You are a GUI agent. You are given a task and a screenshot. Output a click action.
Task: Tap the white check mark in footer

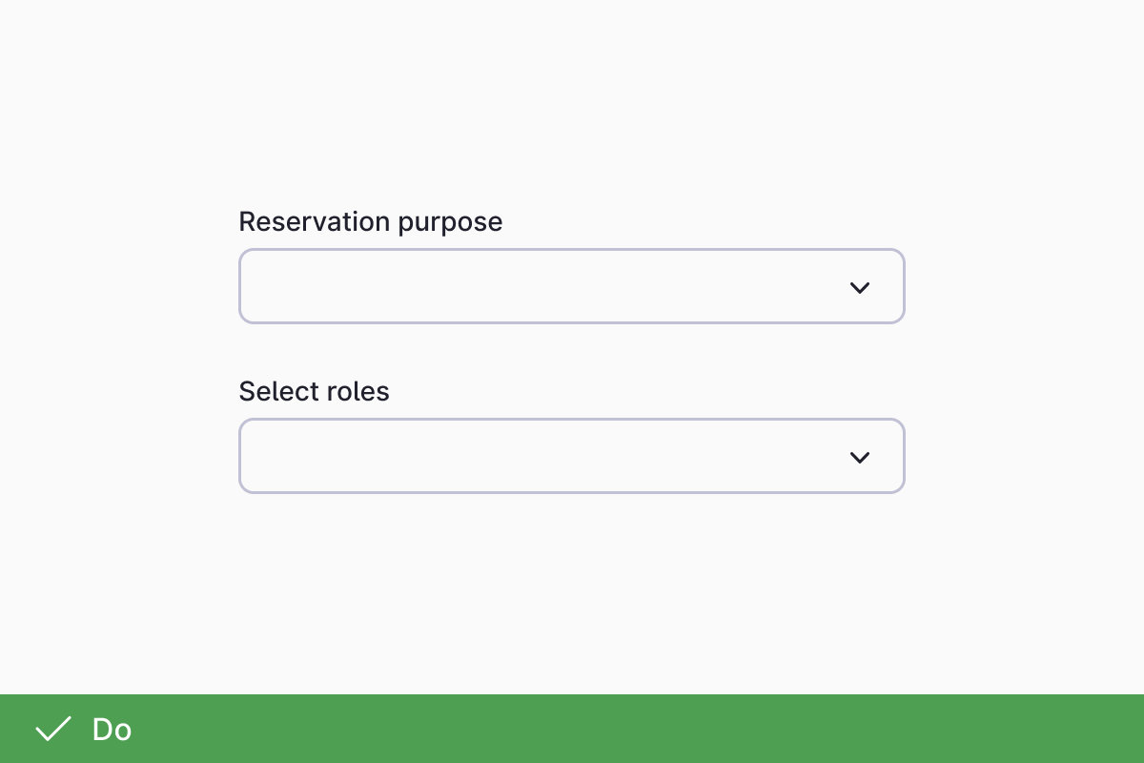(53, 730)
